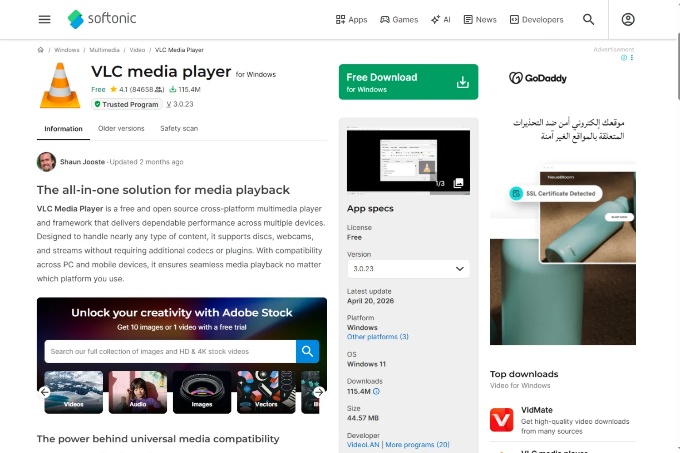Open the Apps navigation menu

coord(352,19)
